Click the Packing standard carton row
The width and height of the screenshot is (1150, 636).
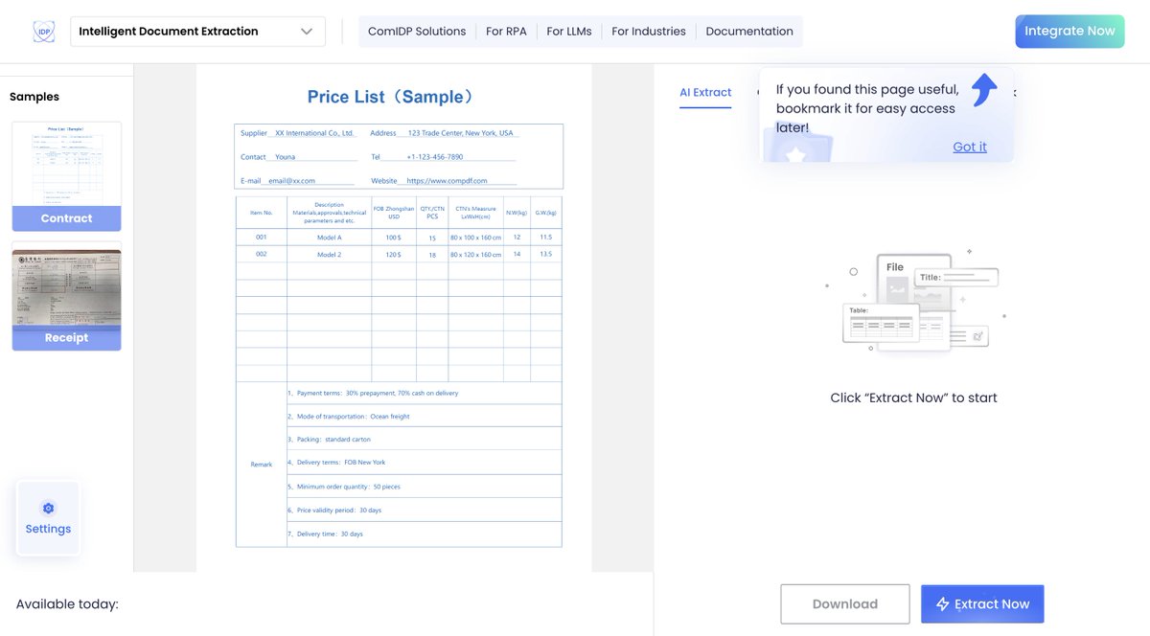coord(424,440)
